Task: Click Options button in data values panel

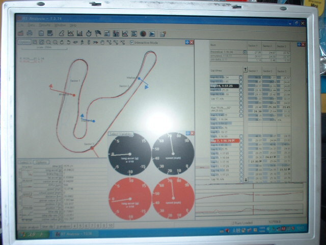Action: (x=41, y=162)
